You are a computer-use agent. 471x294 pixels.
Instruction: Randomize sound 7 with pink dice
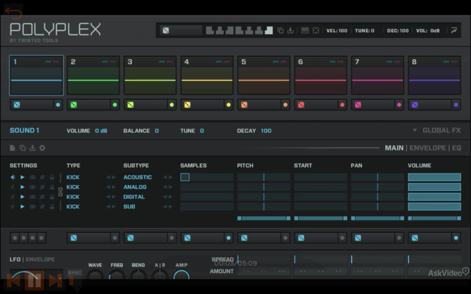coord(358,105)
